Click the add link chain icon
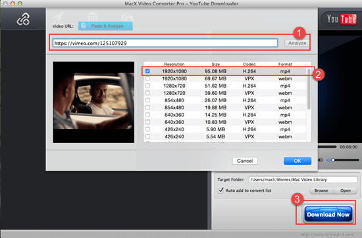362x238 pixels. [23, 19]
